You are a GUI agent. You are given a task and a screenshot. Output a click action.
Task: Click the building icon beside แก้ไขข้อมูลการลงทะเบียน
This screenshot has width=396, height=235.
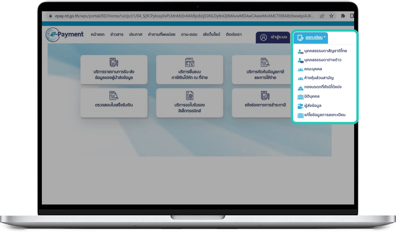pos(300,115)
